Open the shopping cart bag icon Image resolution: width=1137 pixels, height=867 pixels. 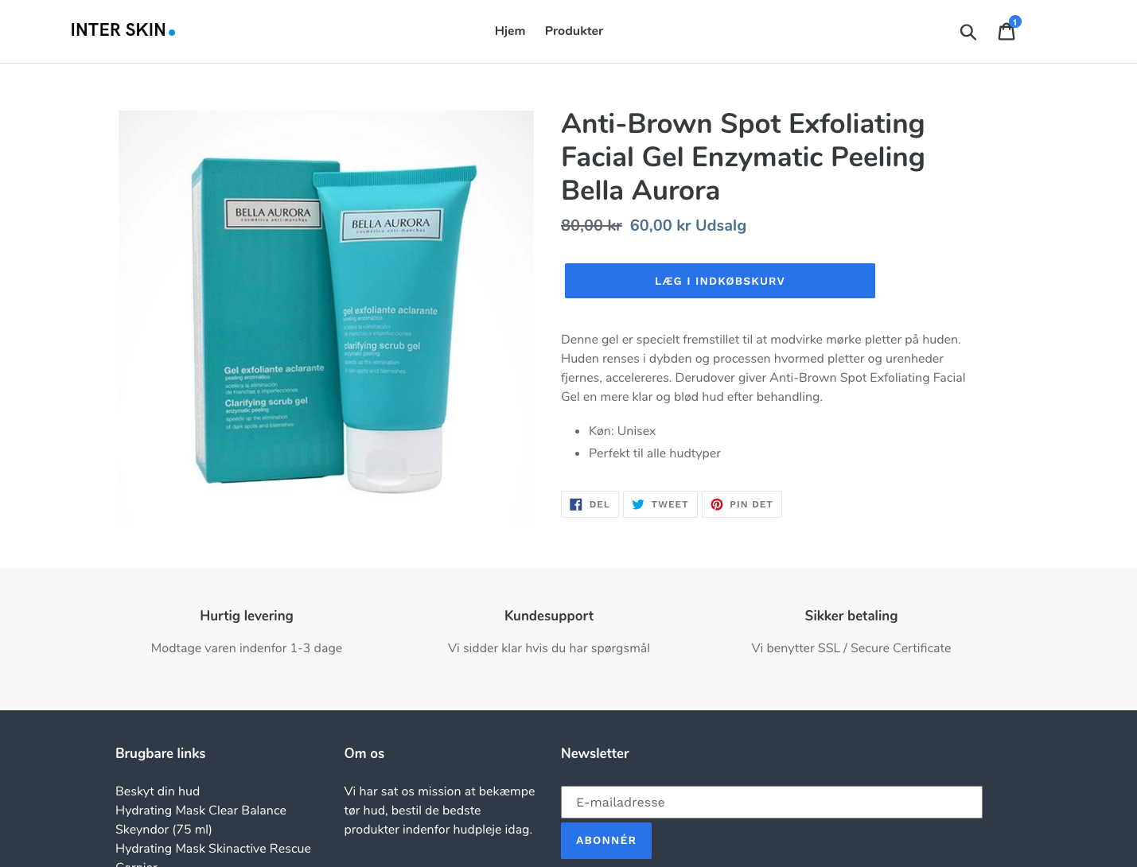pos(1007,32)
